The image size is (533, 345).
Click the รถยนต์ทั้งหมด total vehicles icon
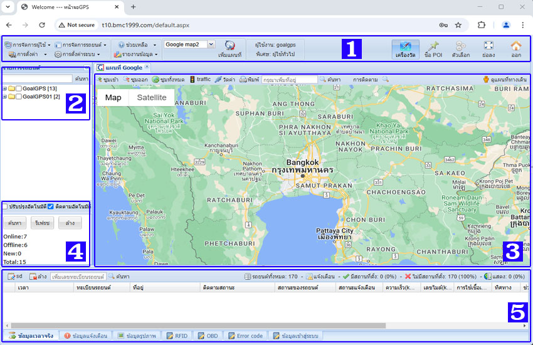tap(248, 277)
